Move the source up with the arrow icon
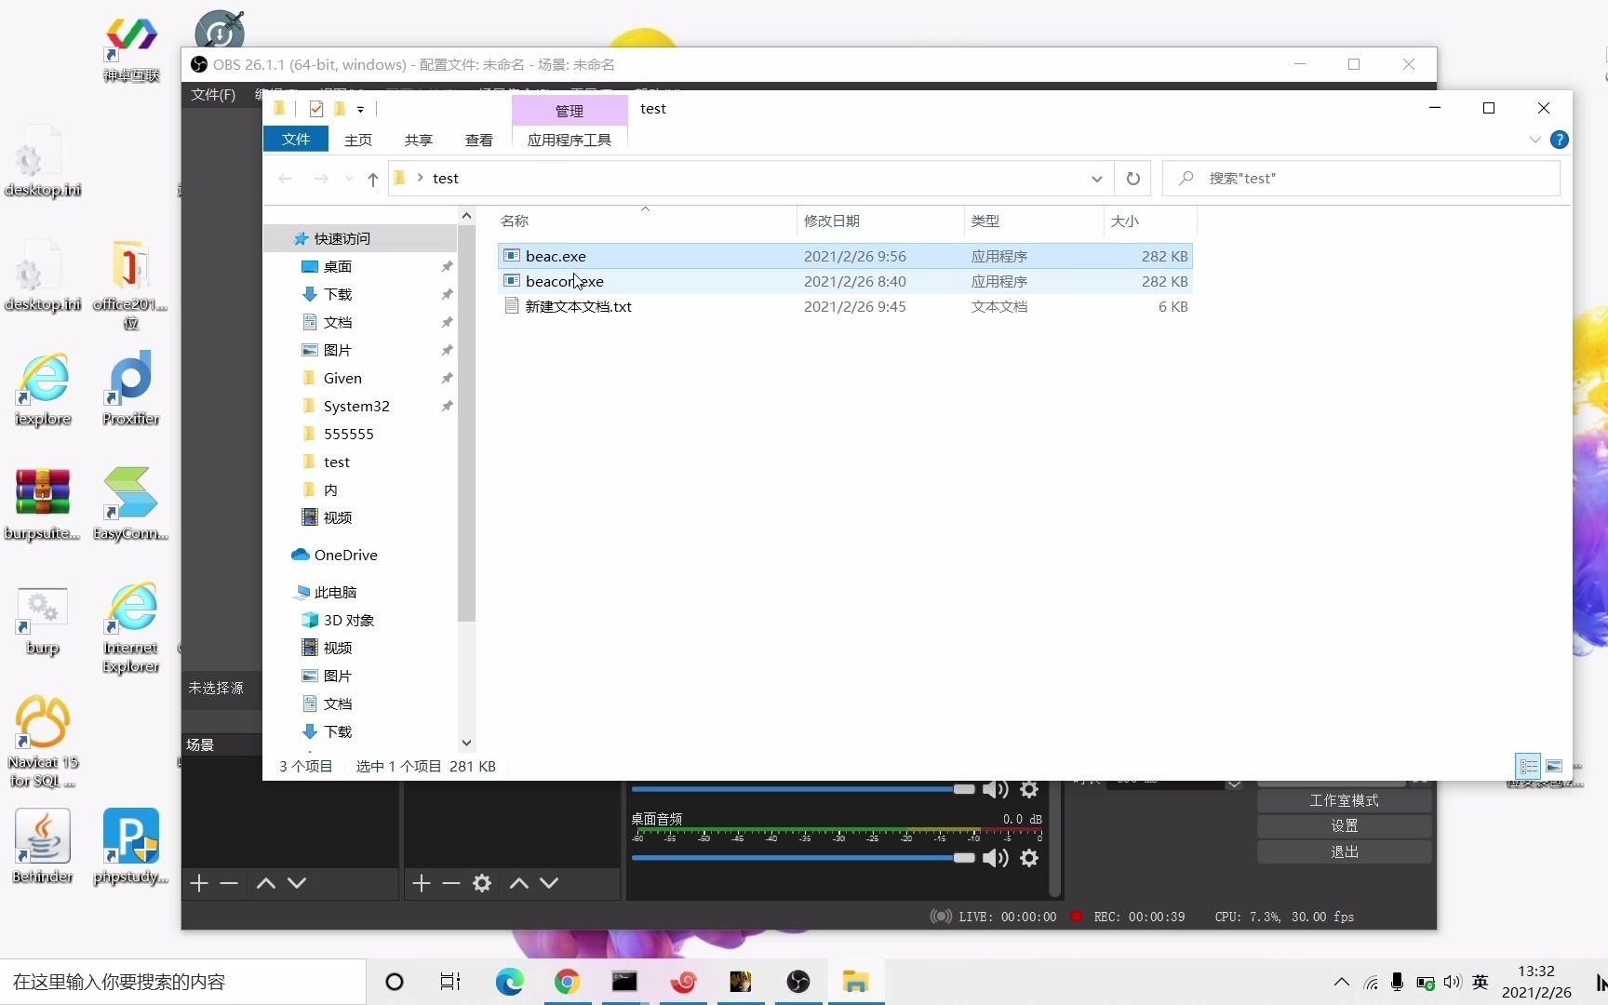The height and width of the screenshot is (1005, 1608). (518, 883)
